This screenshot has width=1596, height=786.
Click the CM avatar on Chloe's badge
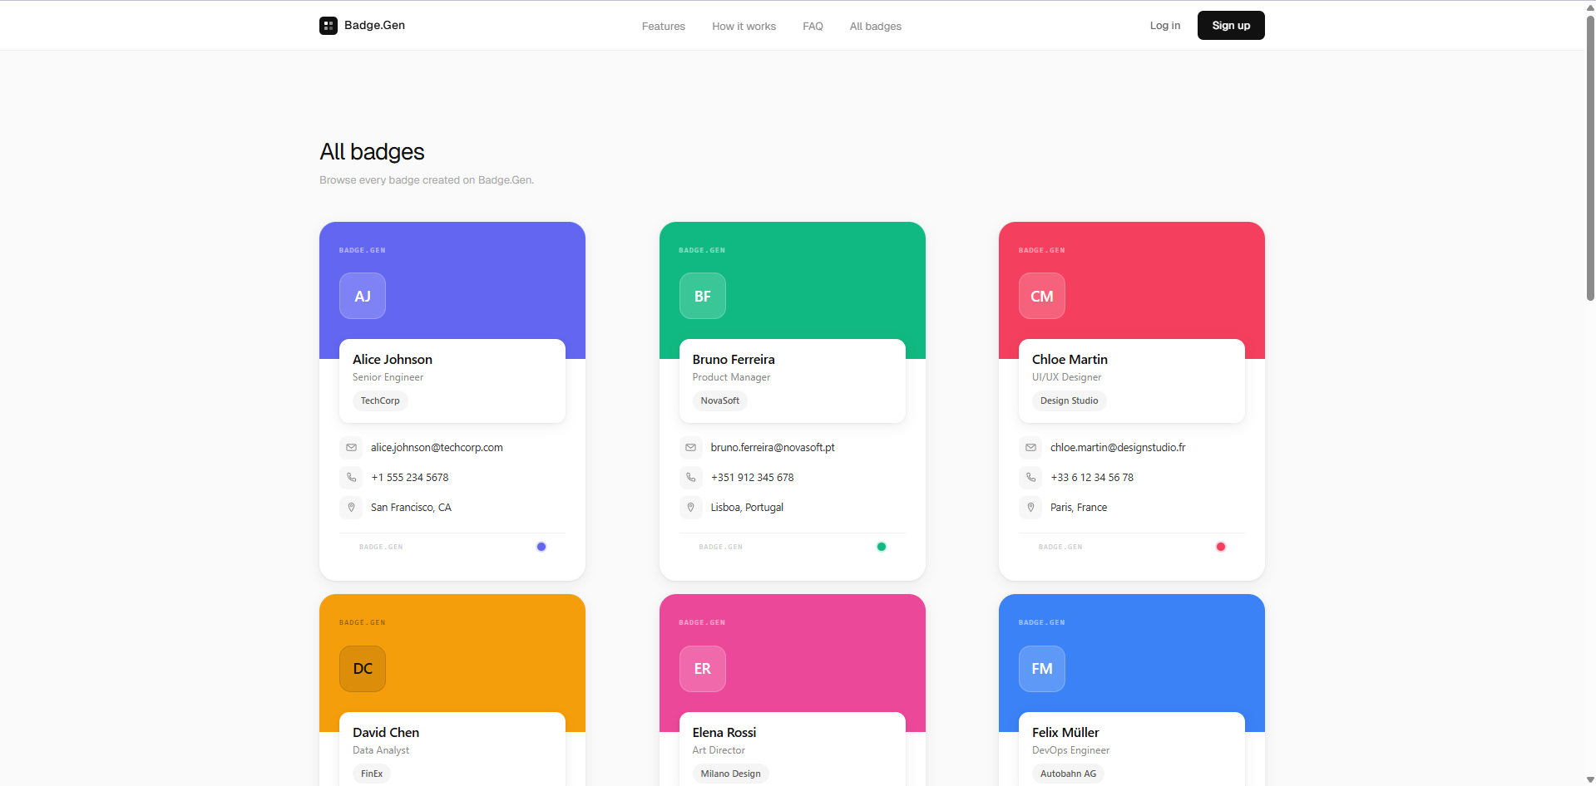pyautogui.click(x=1042, y=296)
